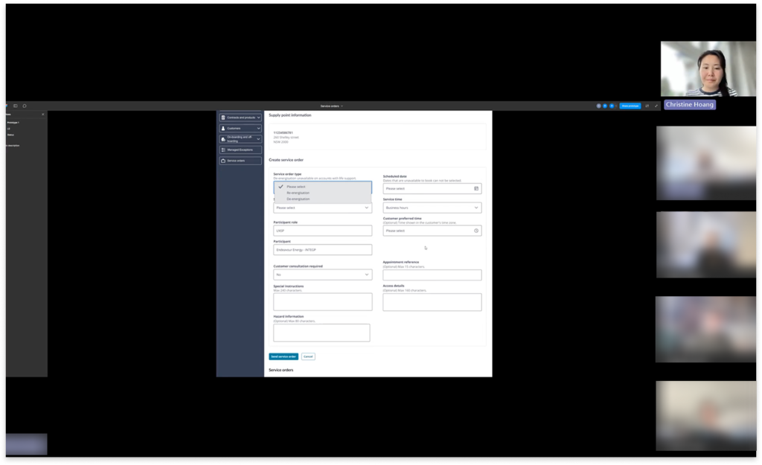Expand the Customers sidebar section chevron

257,128
